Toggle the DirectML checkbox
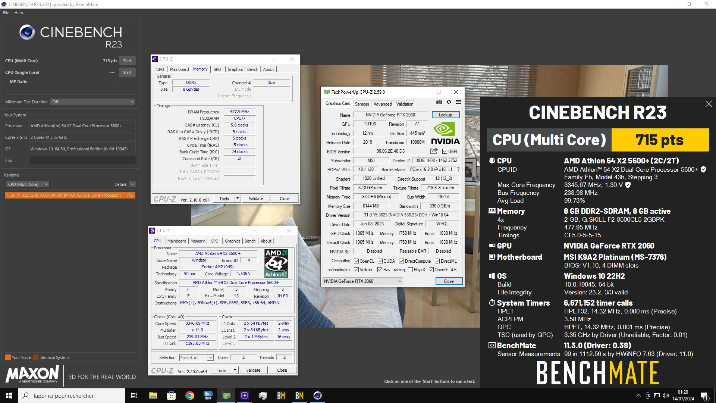Screen dimensions: 716x403 pyautogui.click(x=437, y=261)
